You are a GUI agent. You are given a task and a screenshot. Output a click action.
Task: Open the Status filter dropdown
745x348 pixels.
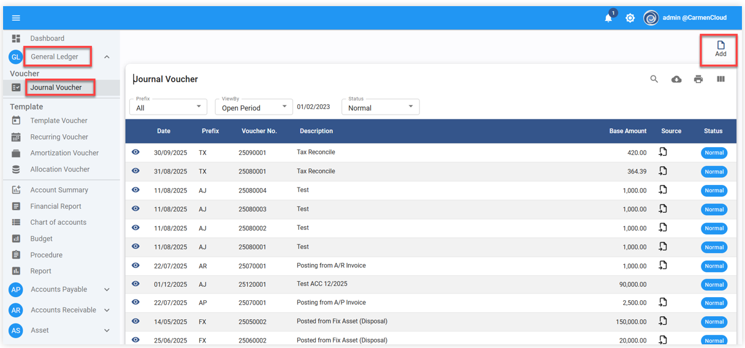pyautogui.click(x=380, y=107)
